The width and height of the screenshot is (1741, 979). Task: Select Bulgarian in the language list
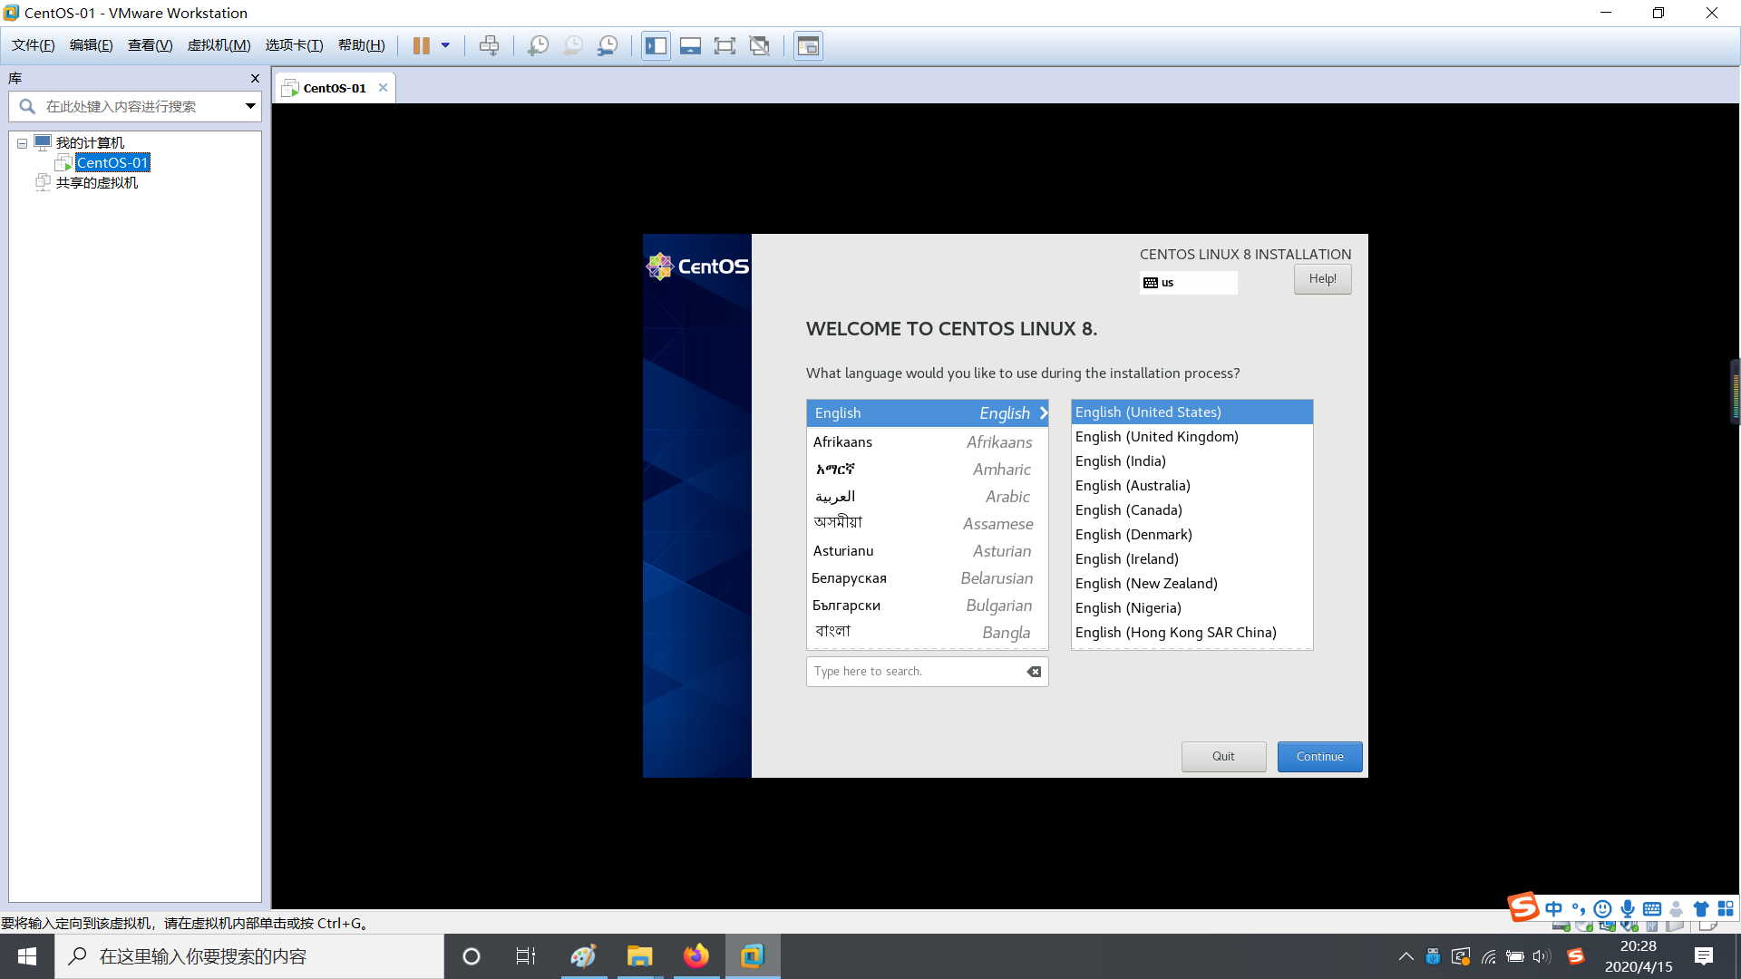(927, 606)
